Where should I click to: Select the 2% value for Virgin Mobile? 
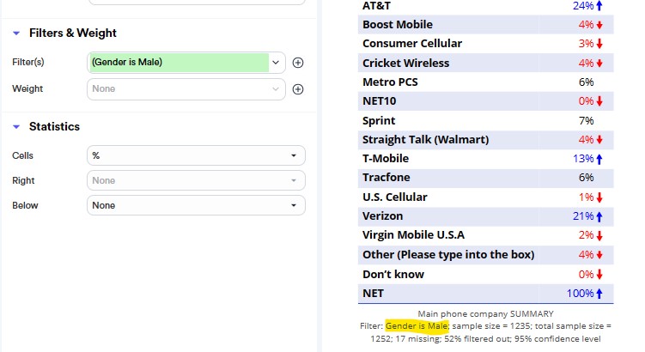(x=587, y=235)
